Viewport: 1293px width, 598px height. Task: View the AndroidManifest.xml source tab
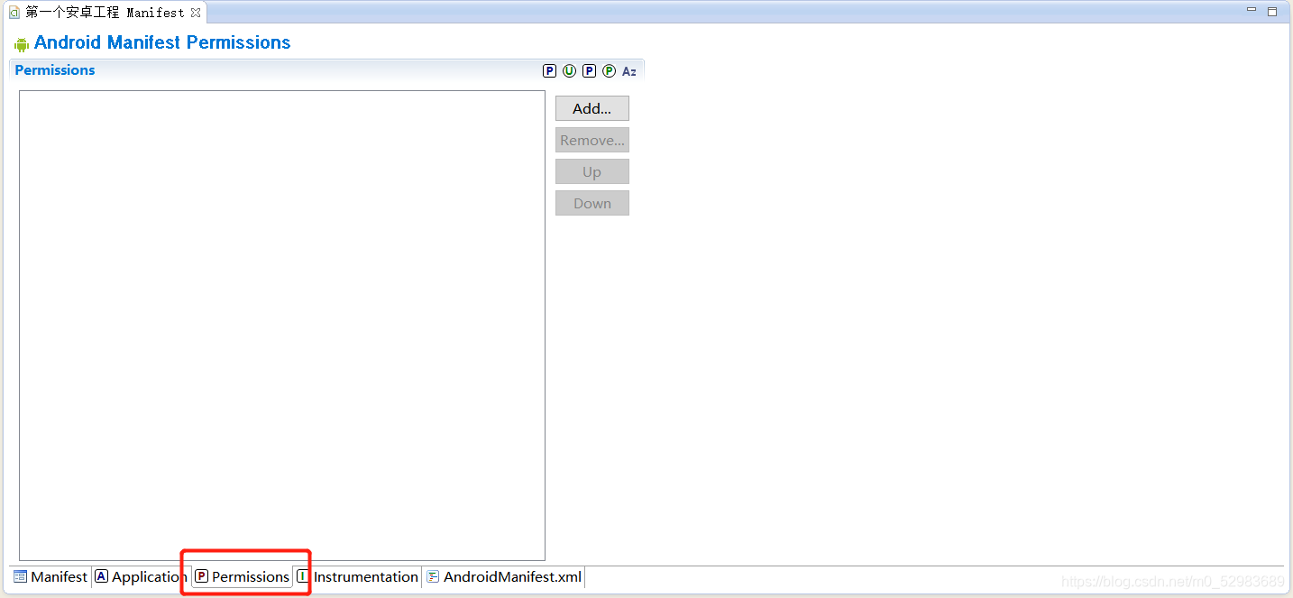coord(504,576)
